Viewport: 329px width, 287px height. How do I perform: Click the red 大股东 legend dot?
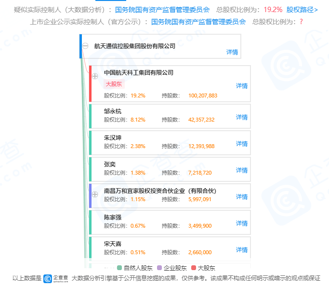(x=194, y=268)
